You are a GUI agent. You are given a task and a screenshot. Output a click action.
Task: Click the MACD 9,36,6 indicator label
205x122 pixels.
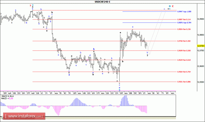pyautogui.click(x=8, y=96)
